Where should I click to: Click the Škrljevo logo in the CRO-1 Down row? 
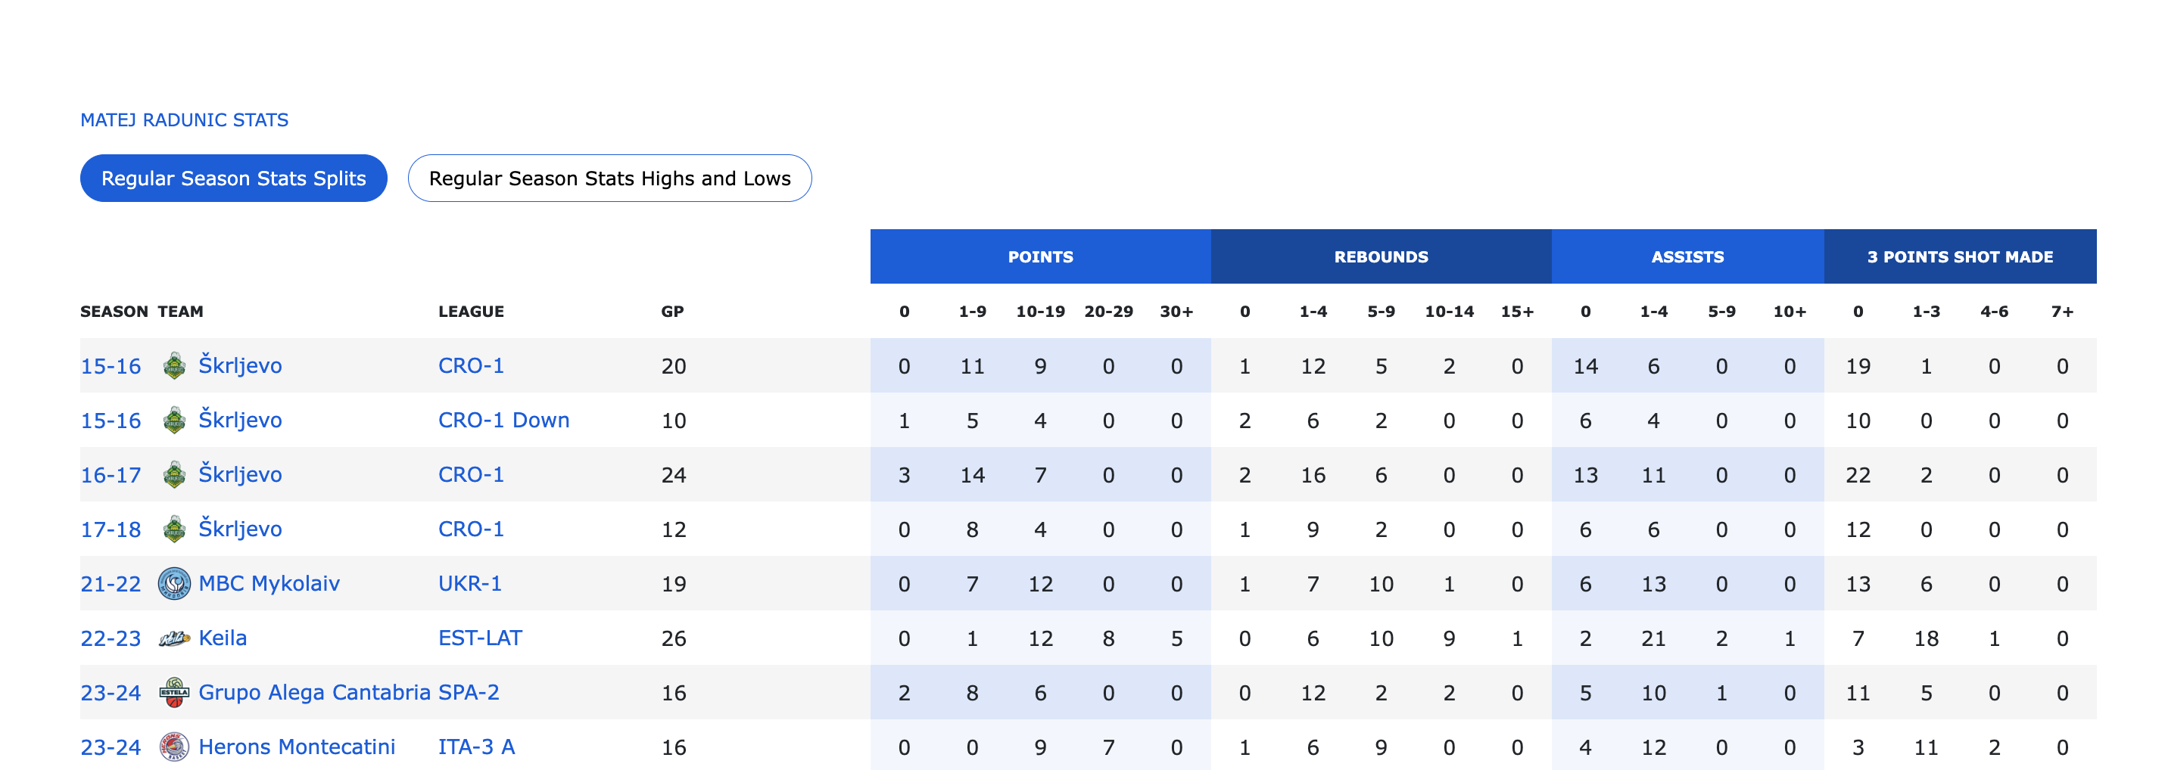coord(174,421)
